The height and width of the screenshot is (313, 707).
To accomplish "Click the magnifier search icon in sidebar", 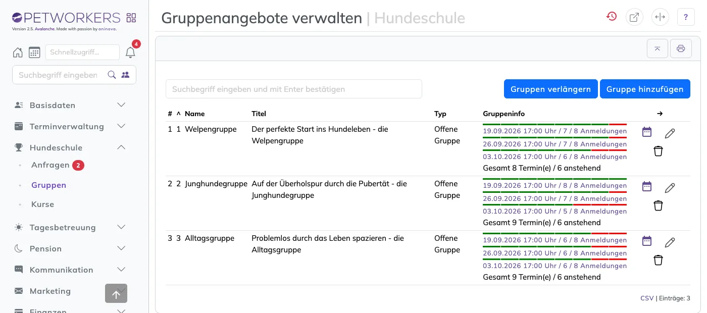I will pyautogui.click(x=112, y=75).
